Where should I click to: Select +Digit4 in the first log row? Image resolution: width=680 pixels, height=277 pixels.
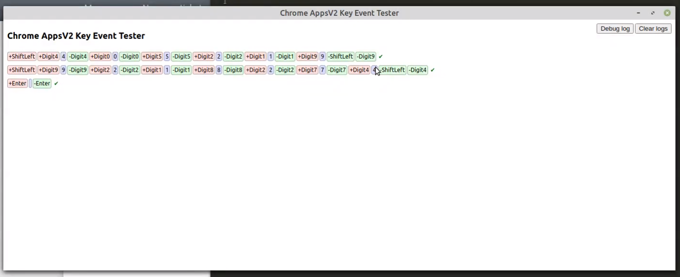[x=49, y=56]
